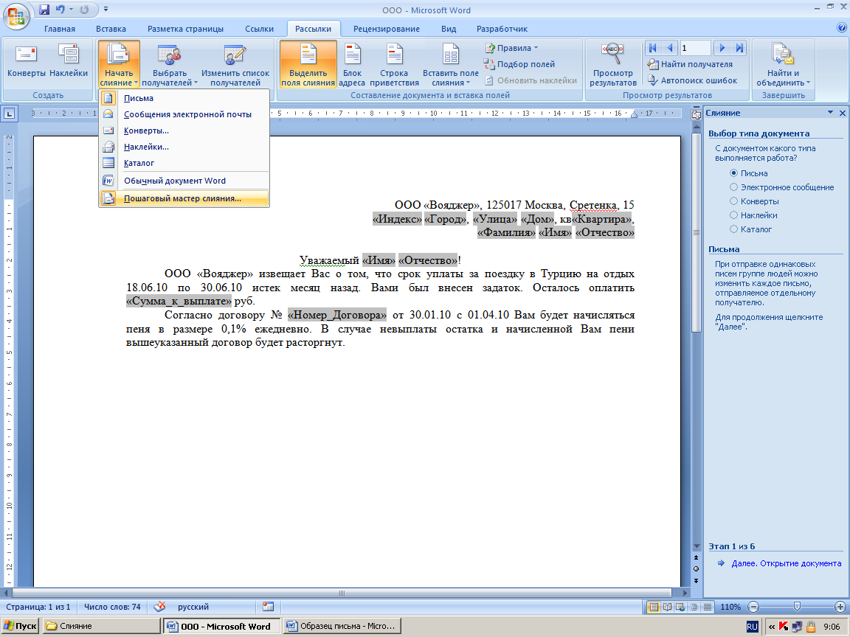Select the Конверты radio option in pane

733,201
